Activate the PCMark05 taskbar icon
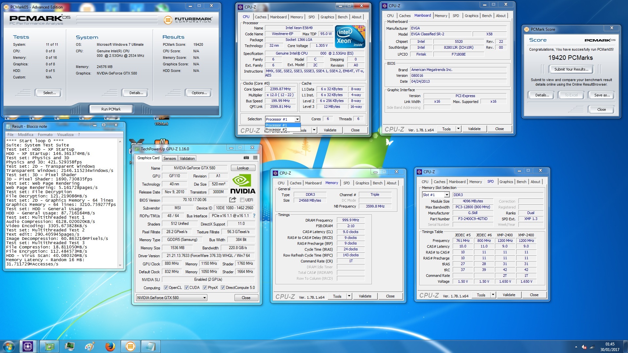Screen dimensions: 628x353 pyautogui.click(x=130, y=346)
